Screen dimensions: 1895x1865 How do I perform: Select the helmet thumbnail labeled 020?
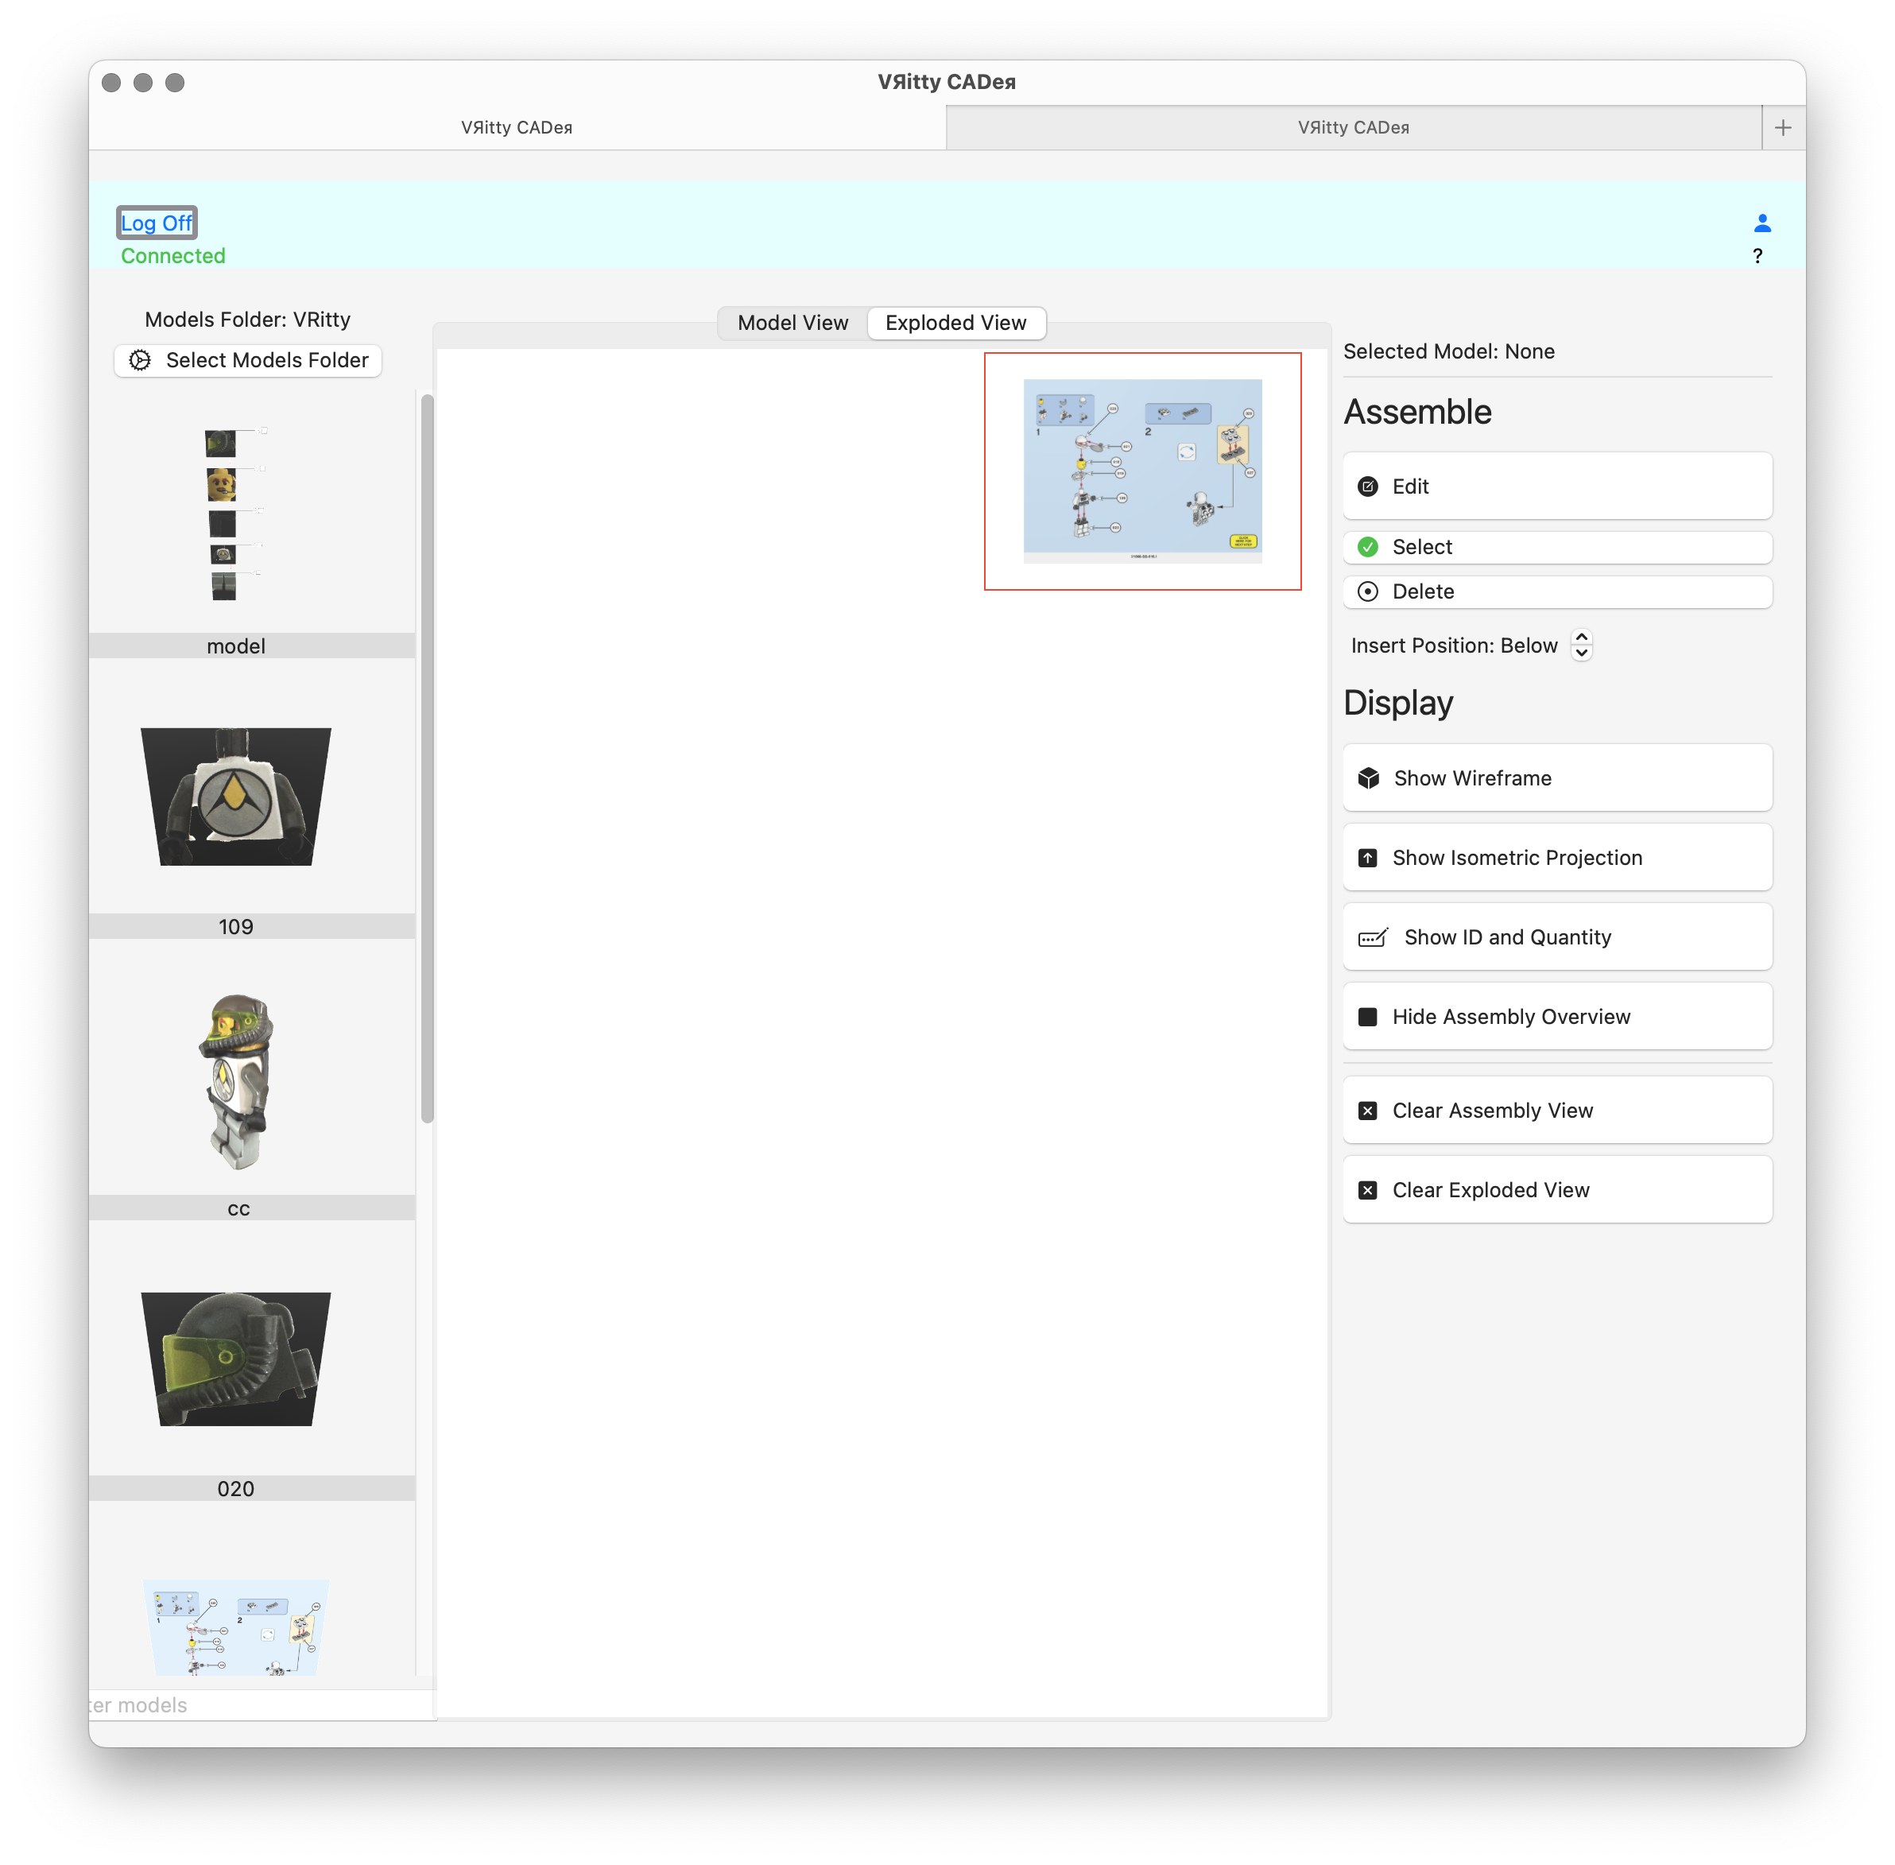point(236,1359)
